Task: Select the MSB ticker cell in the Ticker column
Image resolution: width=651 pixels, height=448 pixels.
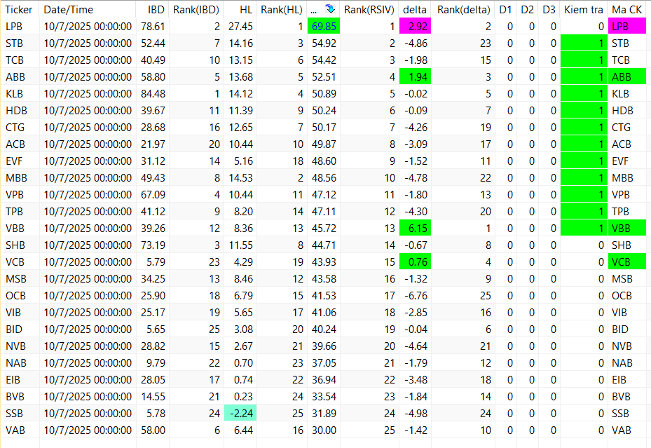Action: [20, 278]
